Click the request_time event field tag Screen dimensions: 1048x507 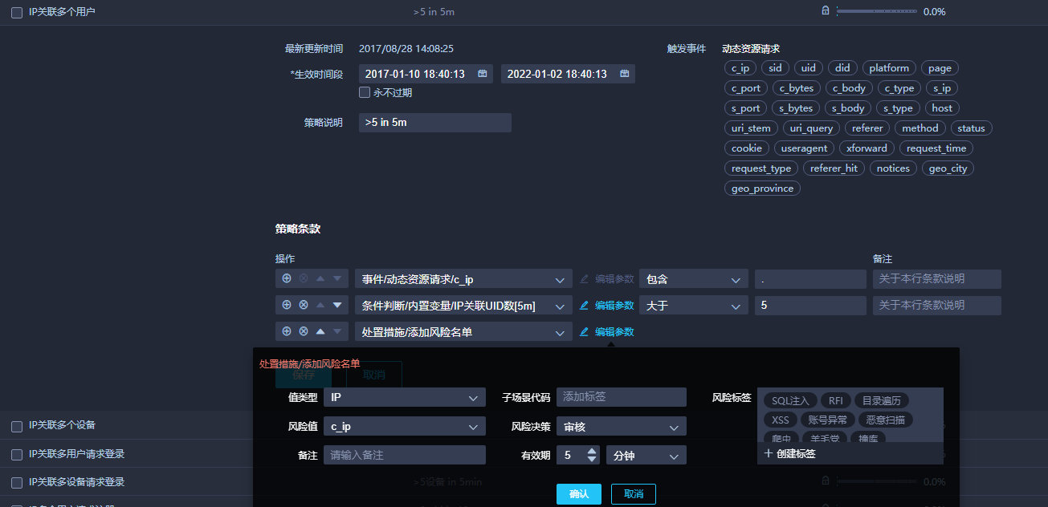[x=936, y=148]
